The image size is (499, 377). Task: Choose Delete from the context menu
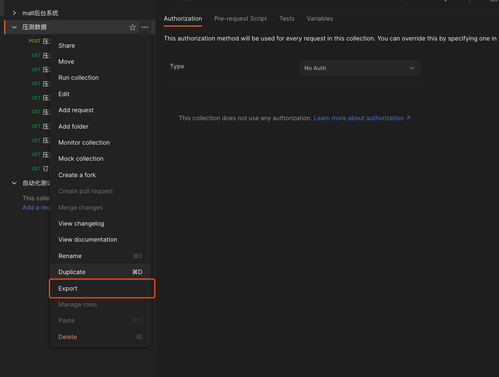click(100, 337)
